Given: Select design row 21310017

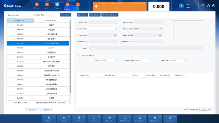Looking at the screenshot, I should 38,98.
